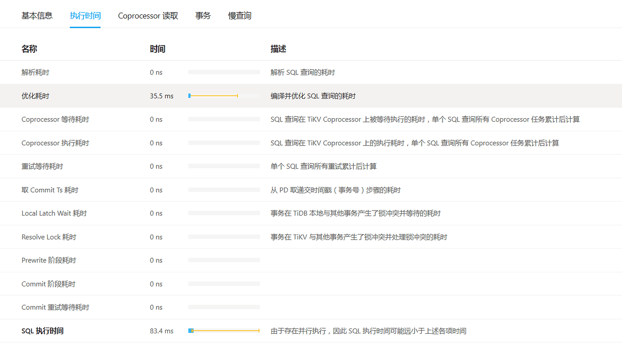Click the 名称 column header
This screenshot has height=350, width=622.
point(29,49)
